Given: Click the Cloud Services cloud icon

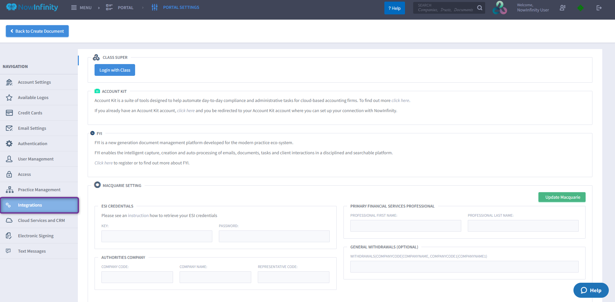Looking at the screenshot, I should 9,220.
